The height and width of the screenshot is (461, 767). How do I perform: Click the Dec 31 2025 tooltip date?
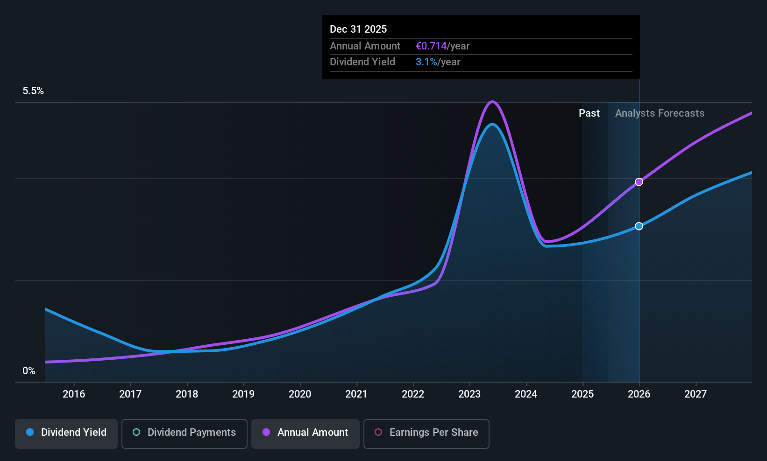[358, 29]
